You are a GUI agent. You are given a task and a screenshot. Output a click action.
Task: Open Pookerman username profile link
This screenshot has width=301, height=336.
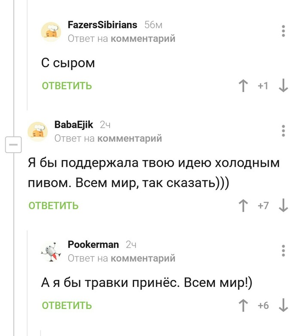93,244
